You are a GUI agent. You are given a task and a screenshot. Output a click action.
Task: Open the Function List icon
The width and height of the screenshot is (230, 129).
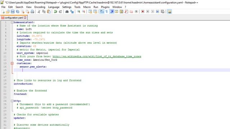[126, 11]
